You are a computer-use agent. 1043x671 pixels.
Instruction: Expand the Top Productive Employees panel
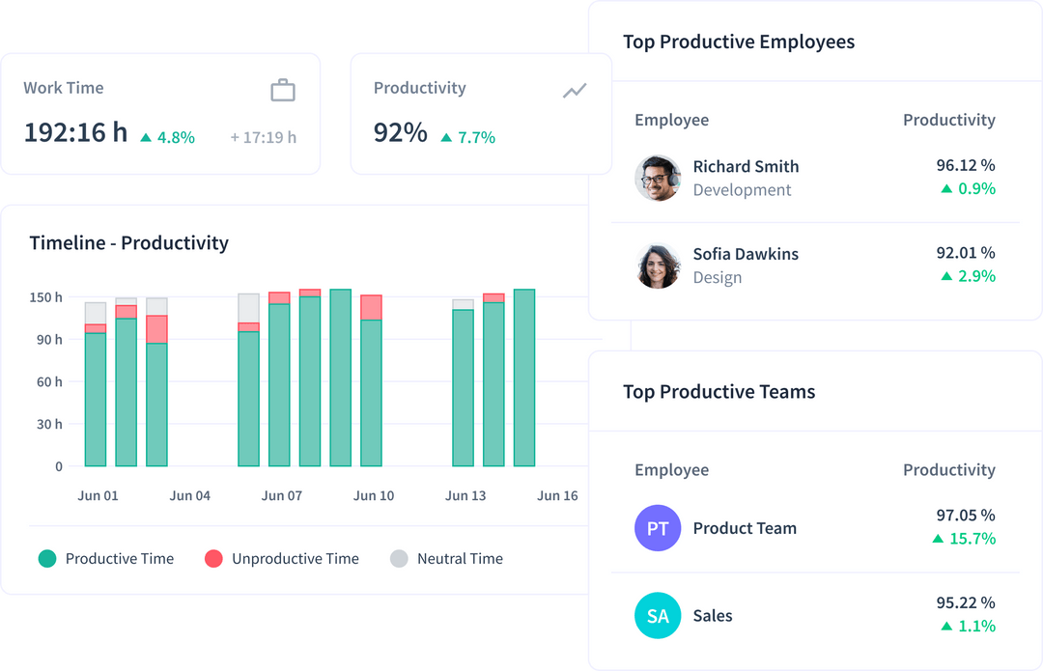[x=740, y=42]
